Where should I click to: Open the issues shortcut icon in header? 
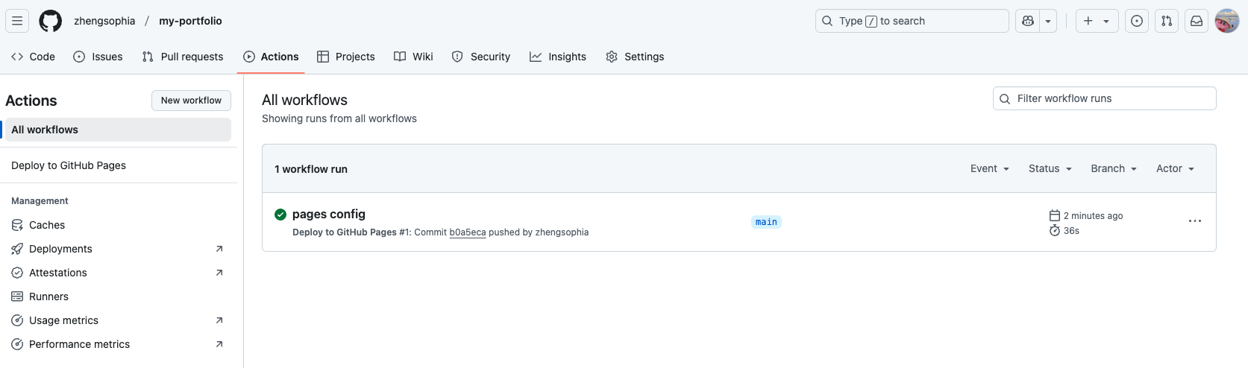coord(1137,21)
